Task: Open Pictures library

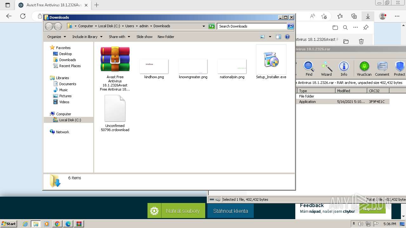Action: coord(65,96)
